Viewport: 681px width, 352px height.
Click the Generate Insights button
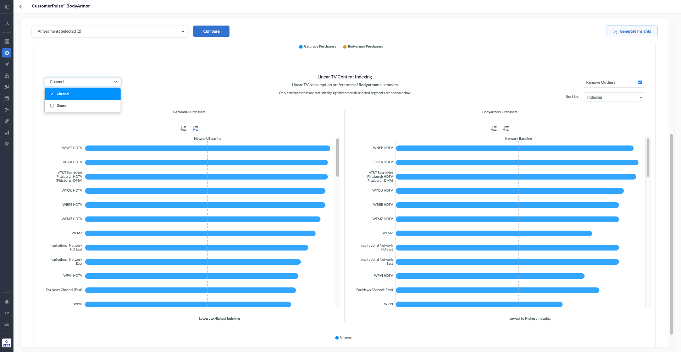pos(632,31)
